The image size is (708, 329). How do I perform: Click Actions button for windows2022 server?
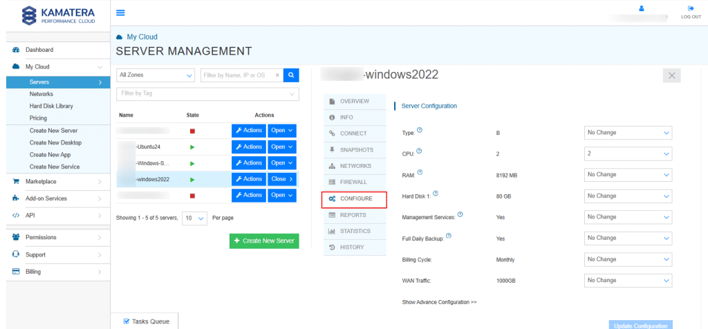[x=248, y=179]
